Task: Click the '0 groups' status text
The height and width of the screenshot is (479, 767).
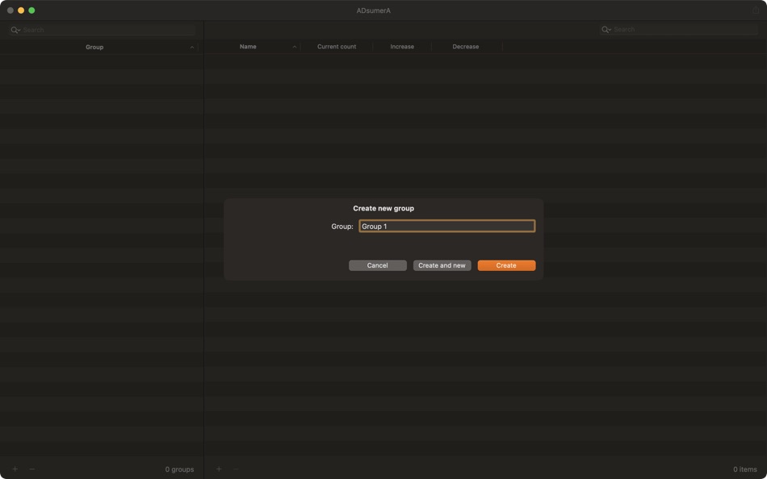Action: point(179,469)
